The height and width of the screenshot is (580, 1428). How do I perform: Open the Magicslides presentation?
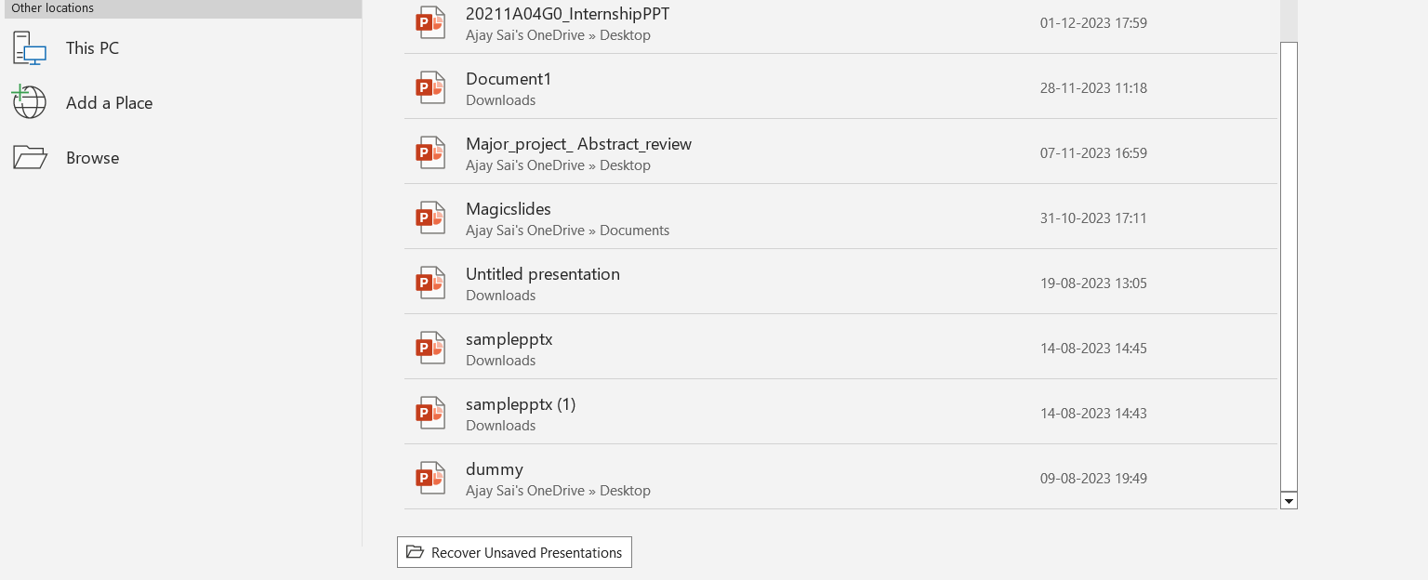pos(509,209)
